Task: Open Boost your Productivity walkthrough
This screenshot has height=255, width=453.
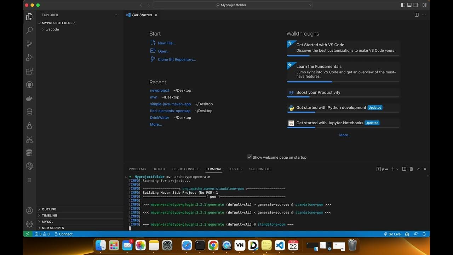Action: 343,93
